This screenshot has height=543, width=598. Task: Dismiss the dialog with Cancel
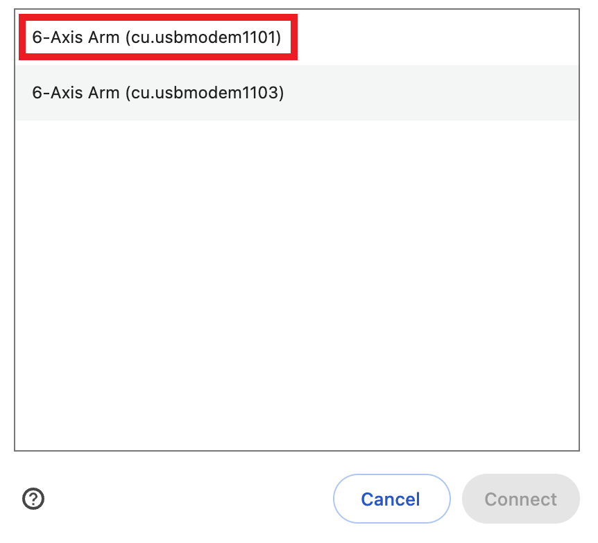point(391,499)
